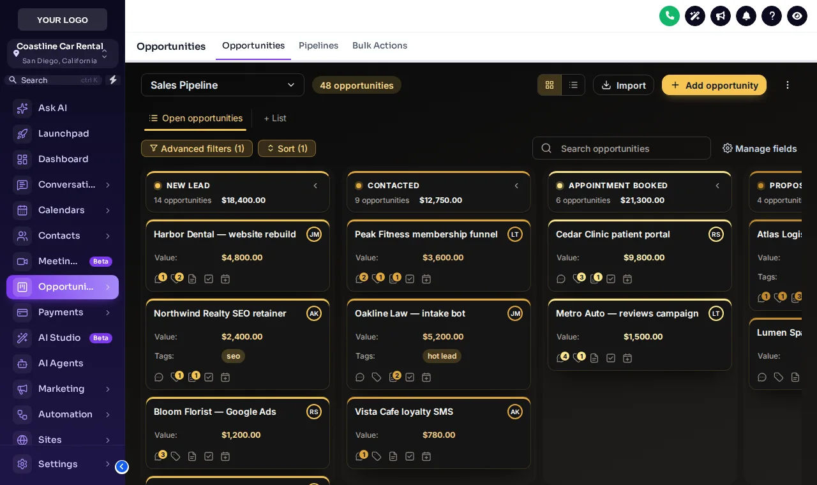This screenshot has height=485, width=817.
Task: Click the calendar-plus icon on Metro Auto card
Action: (x=627, y=358)
